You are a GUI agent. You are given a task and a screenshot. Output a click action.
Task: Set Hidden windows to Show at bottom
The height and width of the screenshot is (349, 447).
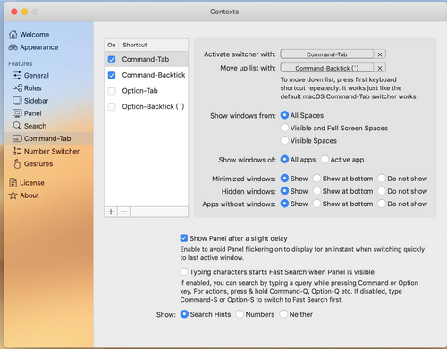[x=316, y=191]
